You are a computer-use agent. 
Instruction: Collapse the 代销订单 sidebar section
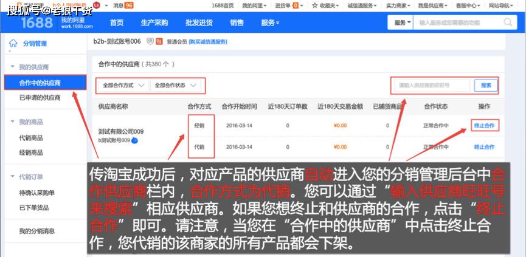coord(13,176)
